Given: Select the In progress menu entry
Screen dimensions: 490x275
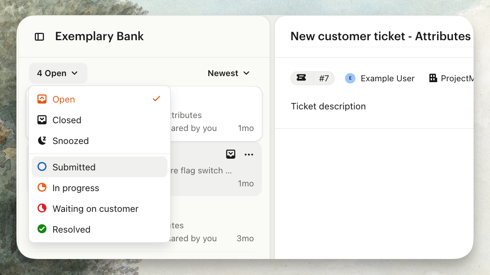Looking at the screenshot, I should point(76,188).
